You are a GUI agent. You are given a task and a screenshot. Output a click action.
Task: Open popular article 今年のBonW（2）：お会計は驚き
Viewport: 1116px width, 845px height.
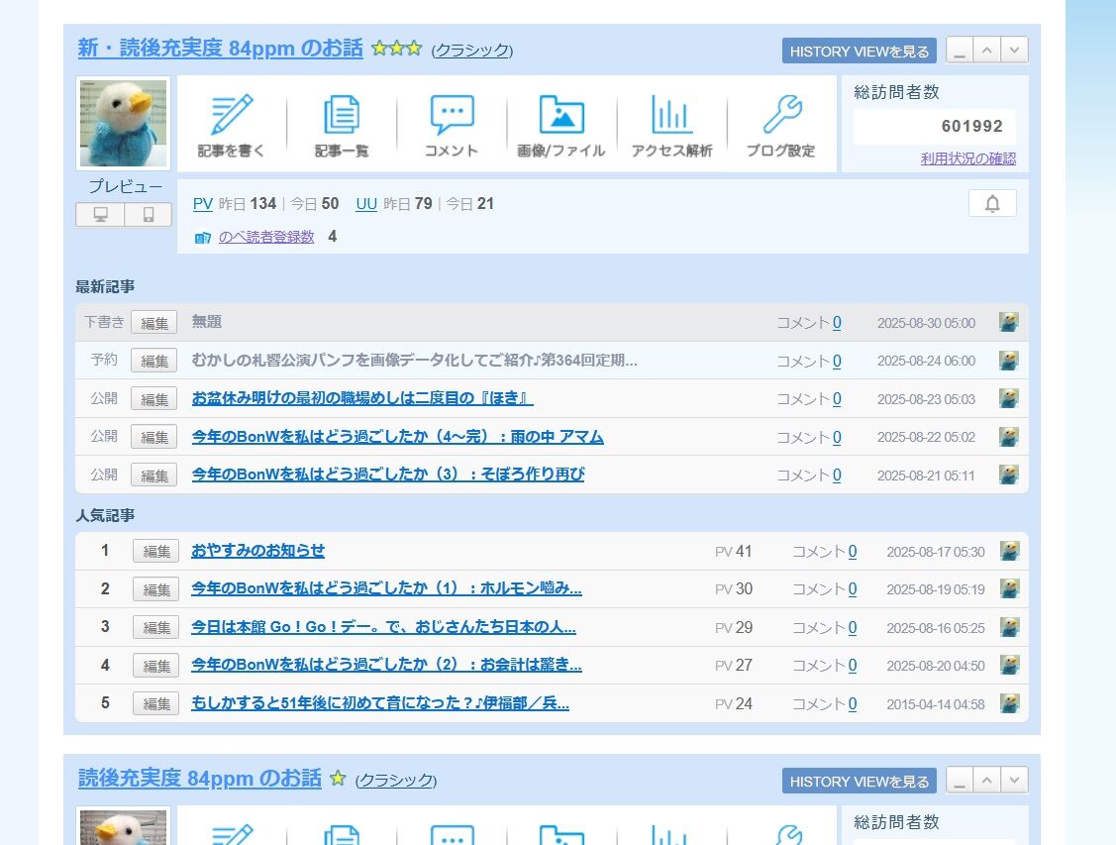pyautogui.click(x=386, y=664)
